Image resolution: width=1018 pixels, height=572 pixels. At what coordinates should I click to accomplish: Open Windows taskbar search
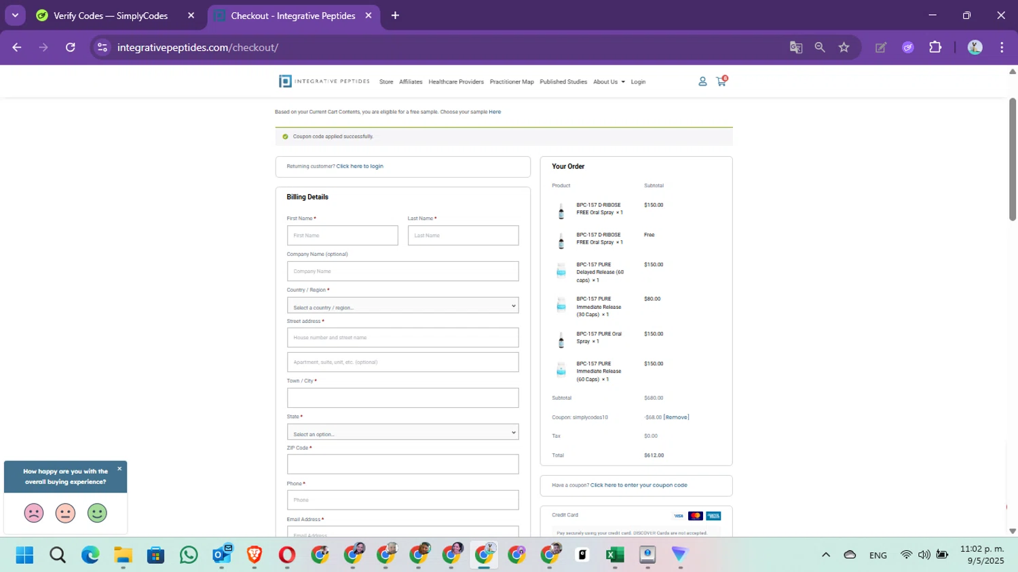[x=58, y=555]
